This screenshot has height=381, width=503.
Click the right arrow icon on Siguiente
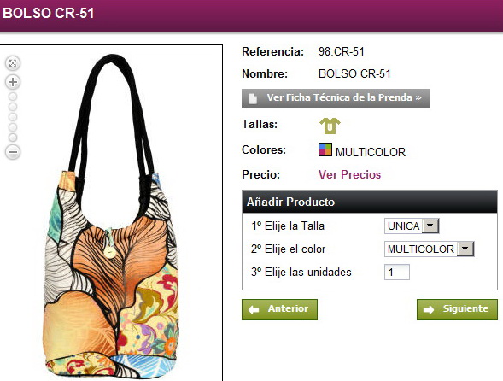[429, 309]
